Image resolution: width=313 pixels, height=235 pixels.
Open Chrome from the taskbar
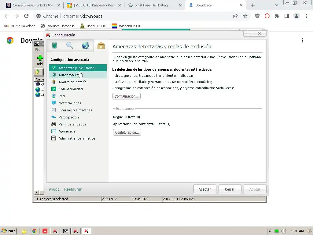[x=35, y=231]
